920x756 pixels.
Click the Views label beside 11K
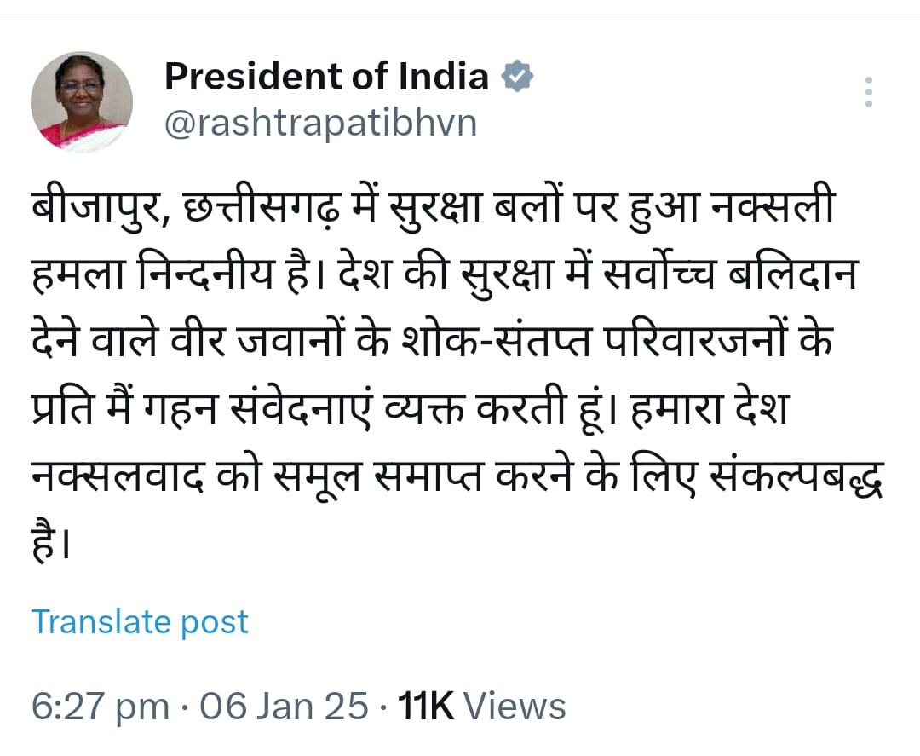tap(515, 707)
